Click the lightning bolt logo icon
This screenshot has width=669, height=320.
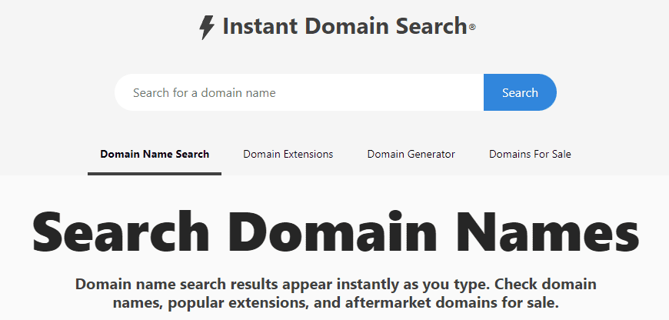(x=207, y=28)
